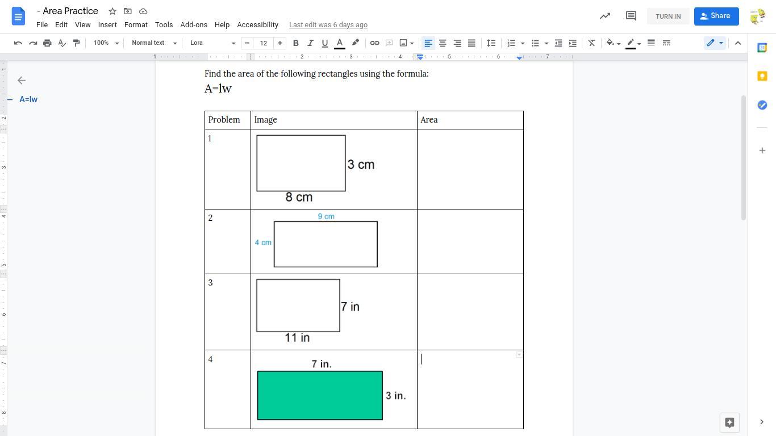Insert an image

[403, 43]
